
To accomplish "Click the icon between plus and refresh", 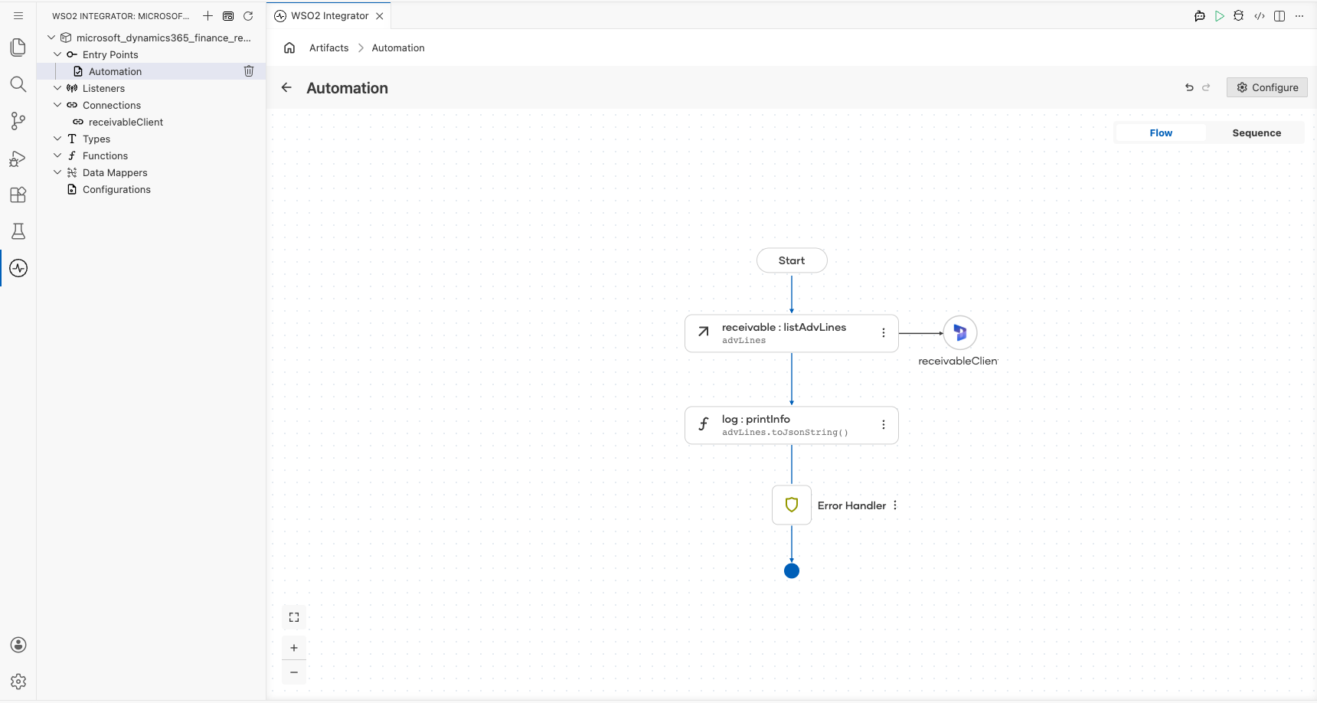I will (x=228, y=15).
